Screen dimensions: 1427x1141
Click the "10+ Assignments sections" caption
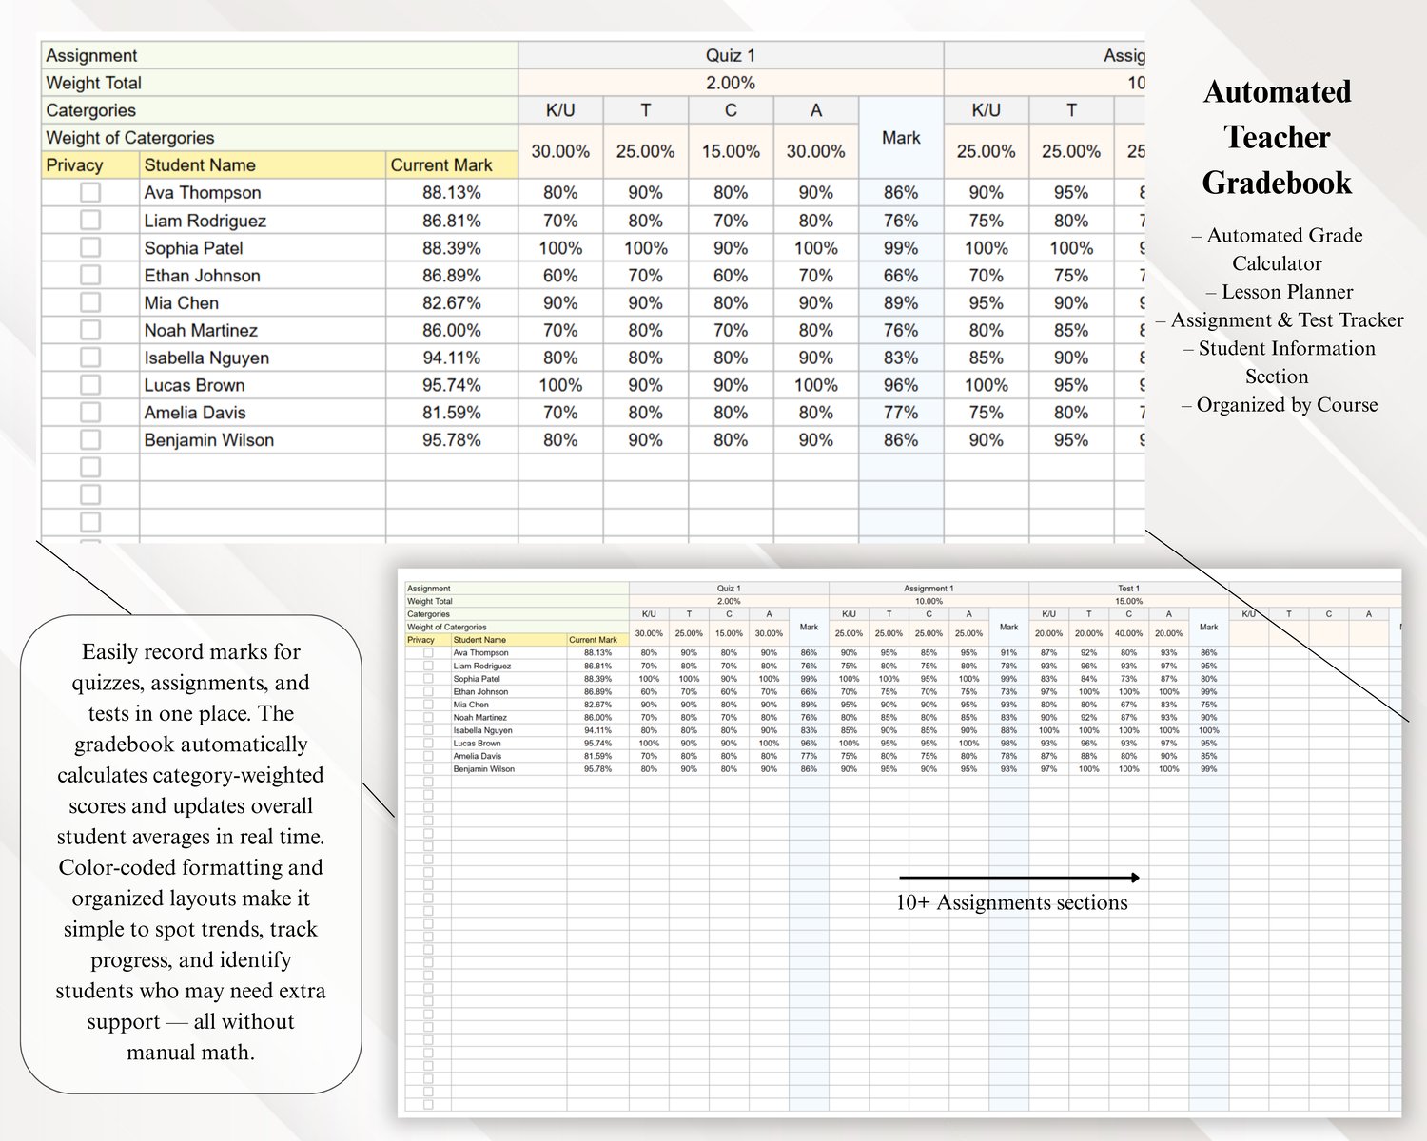tap(1012, 902)
